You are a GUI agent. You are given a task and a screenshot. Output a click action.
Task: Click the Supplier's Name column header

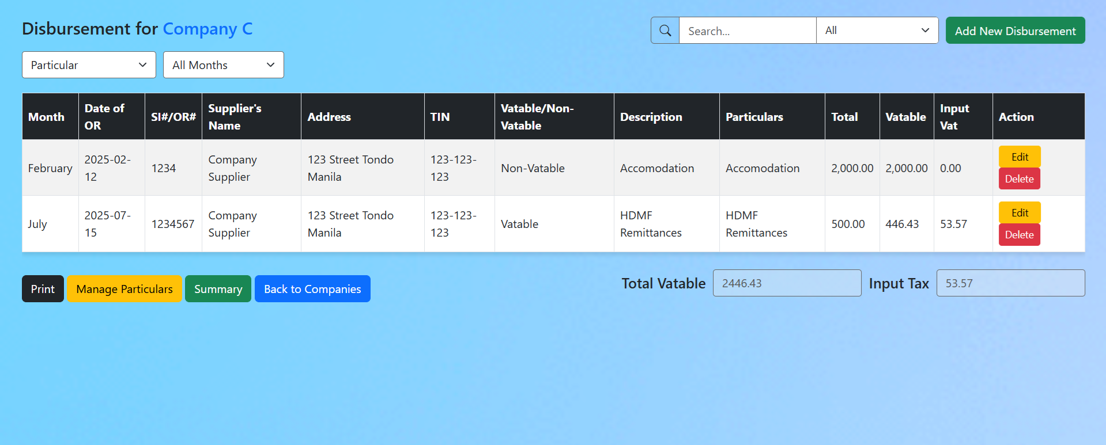click(235, 117)
